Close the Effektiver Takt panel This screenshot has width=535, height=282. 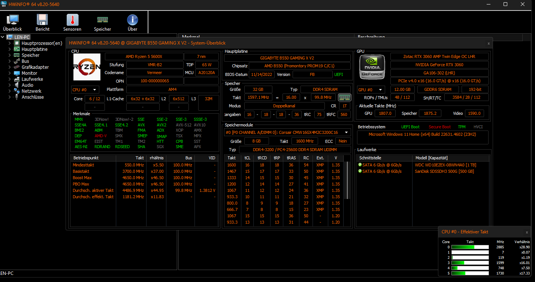click(527, 232)
